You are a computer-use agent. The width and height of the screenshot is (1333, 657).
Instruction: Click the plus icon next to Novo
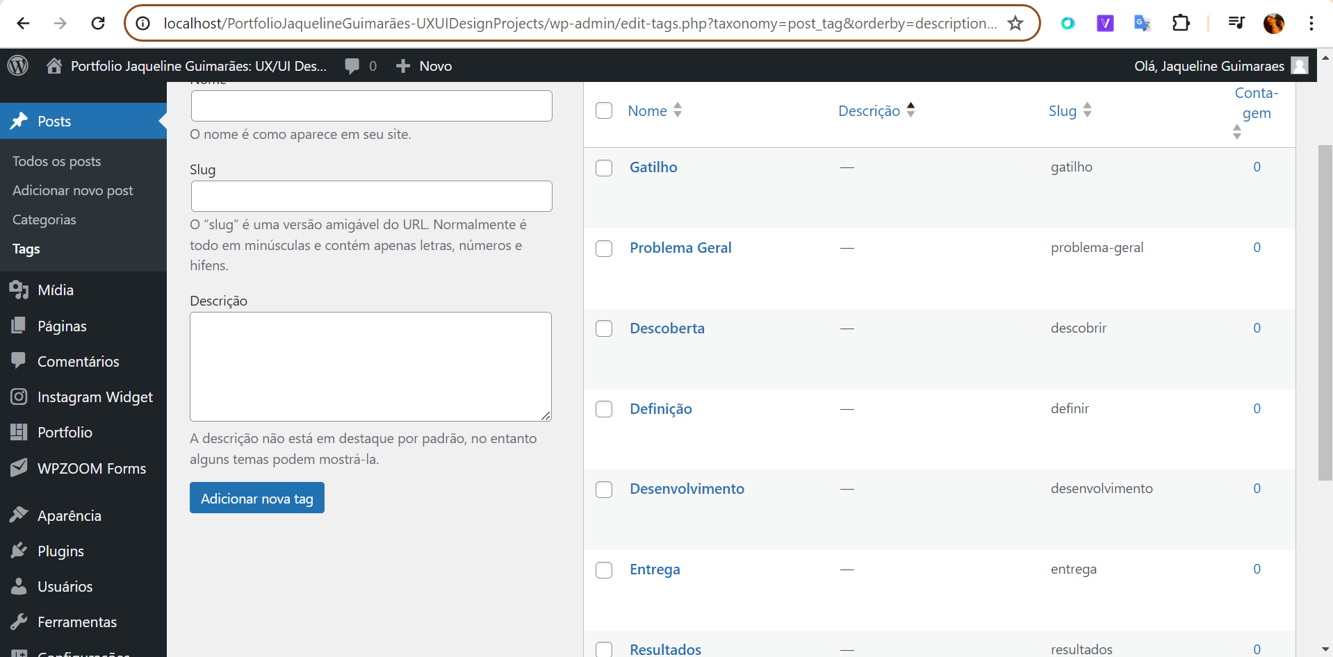click(402, 66)
